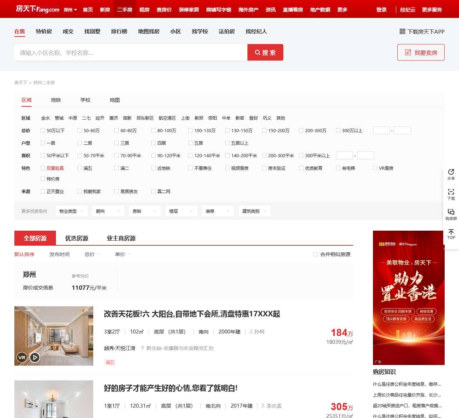The width and height of the screenshot is (459, 418).
Task: Switch to the 地铁 filter tab
Action: [56, 100]
